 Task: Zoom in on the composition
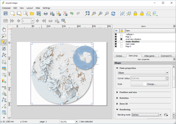100,14
